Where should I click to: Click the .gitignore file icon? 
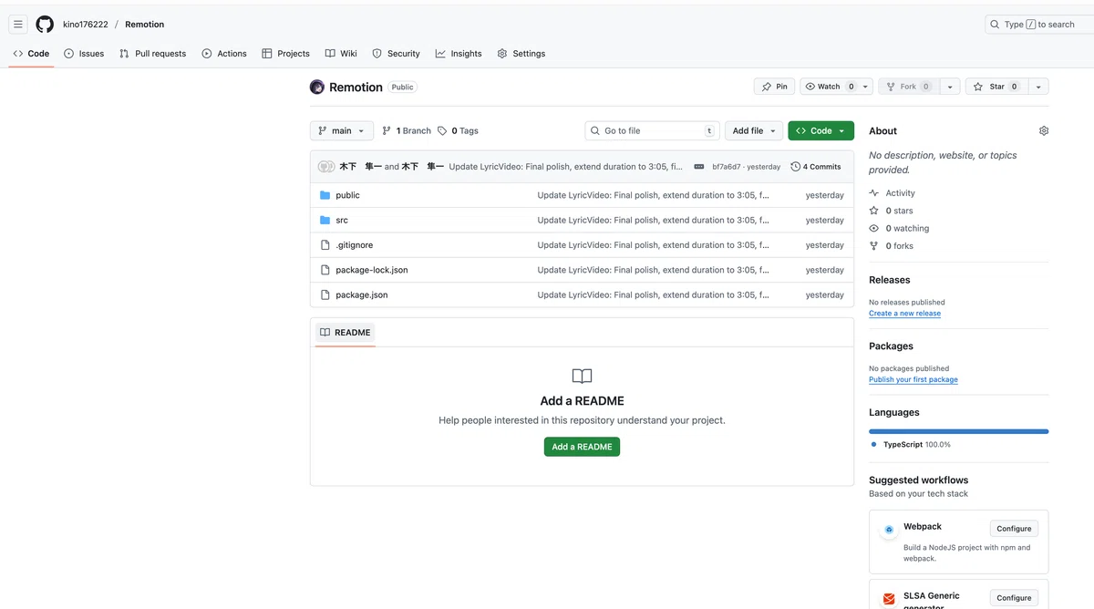point(325,245)
